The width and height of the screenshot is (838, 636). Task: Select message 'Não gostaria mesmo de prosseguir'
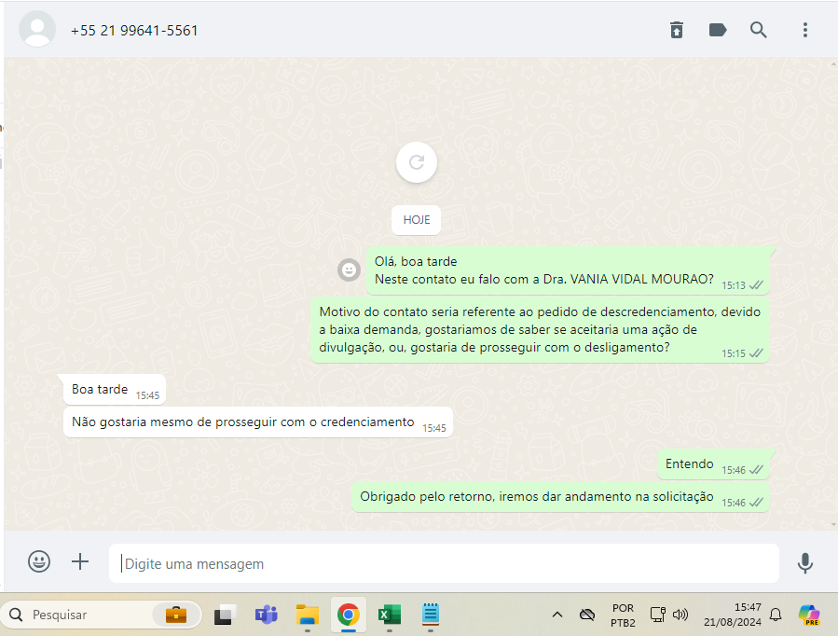coord(258,422)
